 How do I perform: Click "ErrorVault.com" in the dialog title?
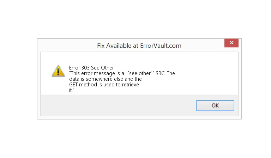pos(161,46)
